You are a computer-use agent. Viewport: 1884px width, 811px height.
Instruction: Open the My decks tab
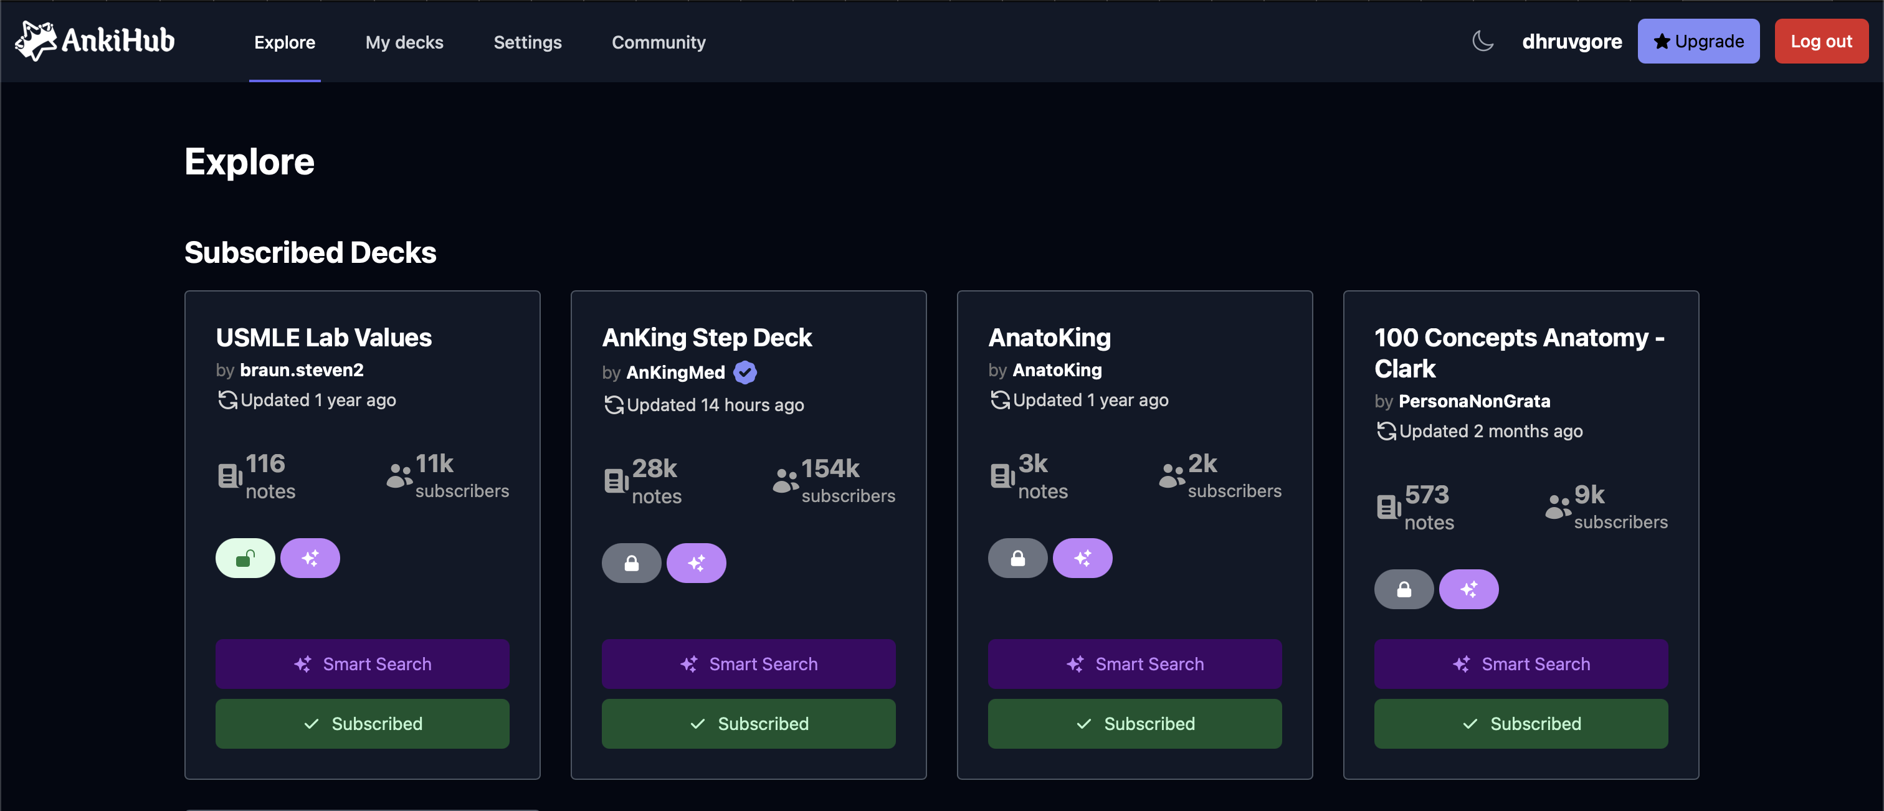click(x=404, y=42)
